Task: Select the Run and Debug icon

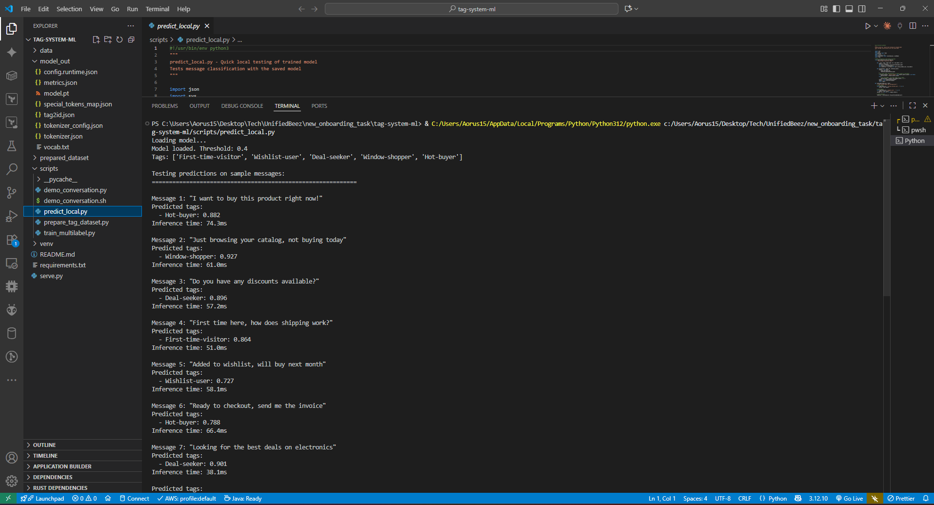Action: pyautogui.click(x=12, y=216)
